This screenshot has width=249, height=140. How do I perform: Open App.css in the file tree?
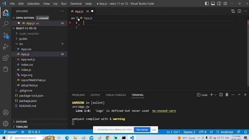26,49
